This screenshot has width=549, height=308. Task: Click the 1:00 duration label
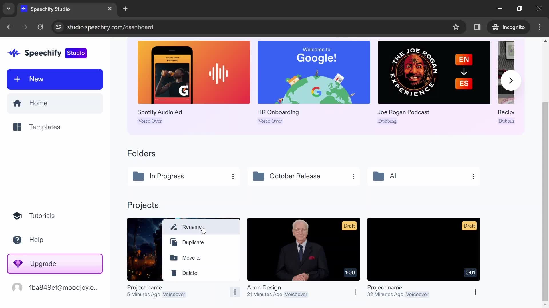pyautogui.click(x=350, y=273)
